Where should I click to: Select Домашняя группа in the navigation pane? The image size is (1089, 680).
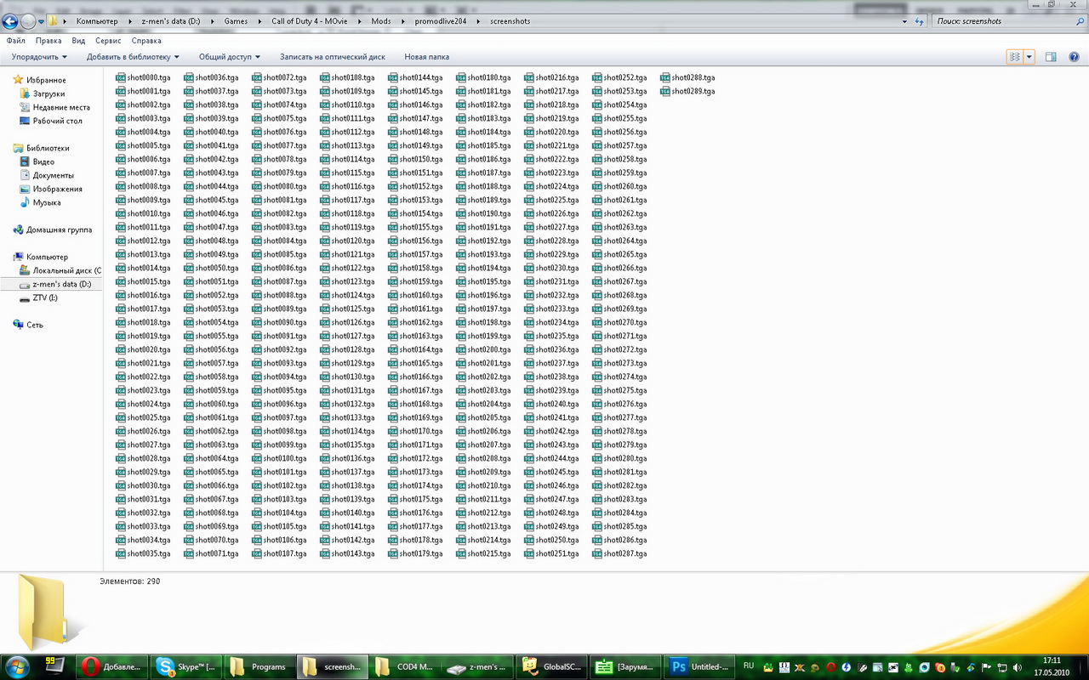tap(59, 229)
